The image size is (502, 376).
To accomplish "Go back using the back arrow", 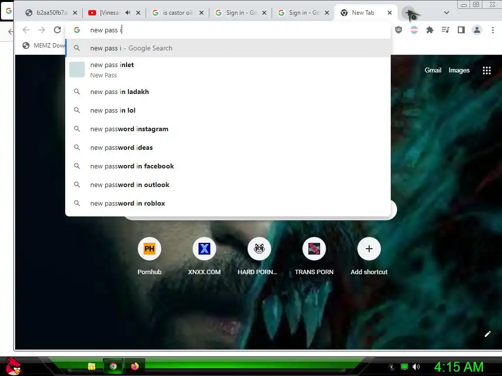I will pyautogui.click(x=26, y=30).
